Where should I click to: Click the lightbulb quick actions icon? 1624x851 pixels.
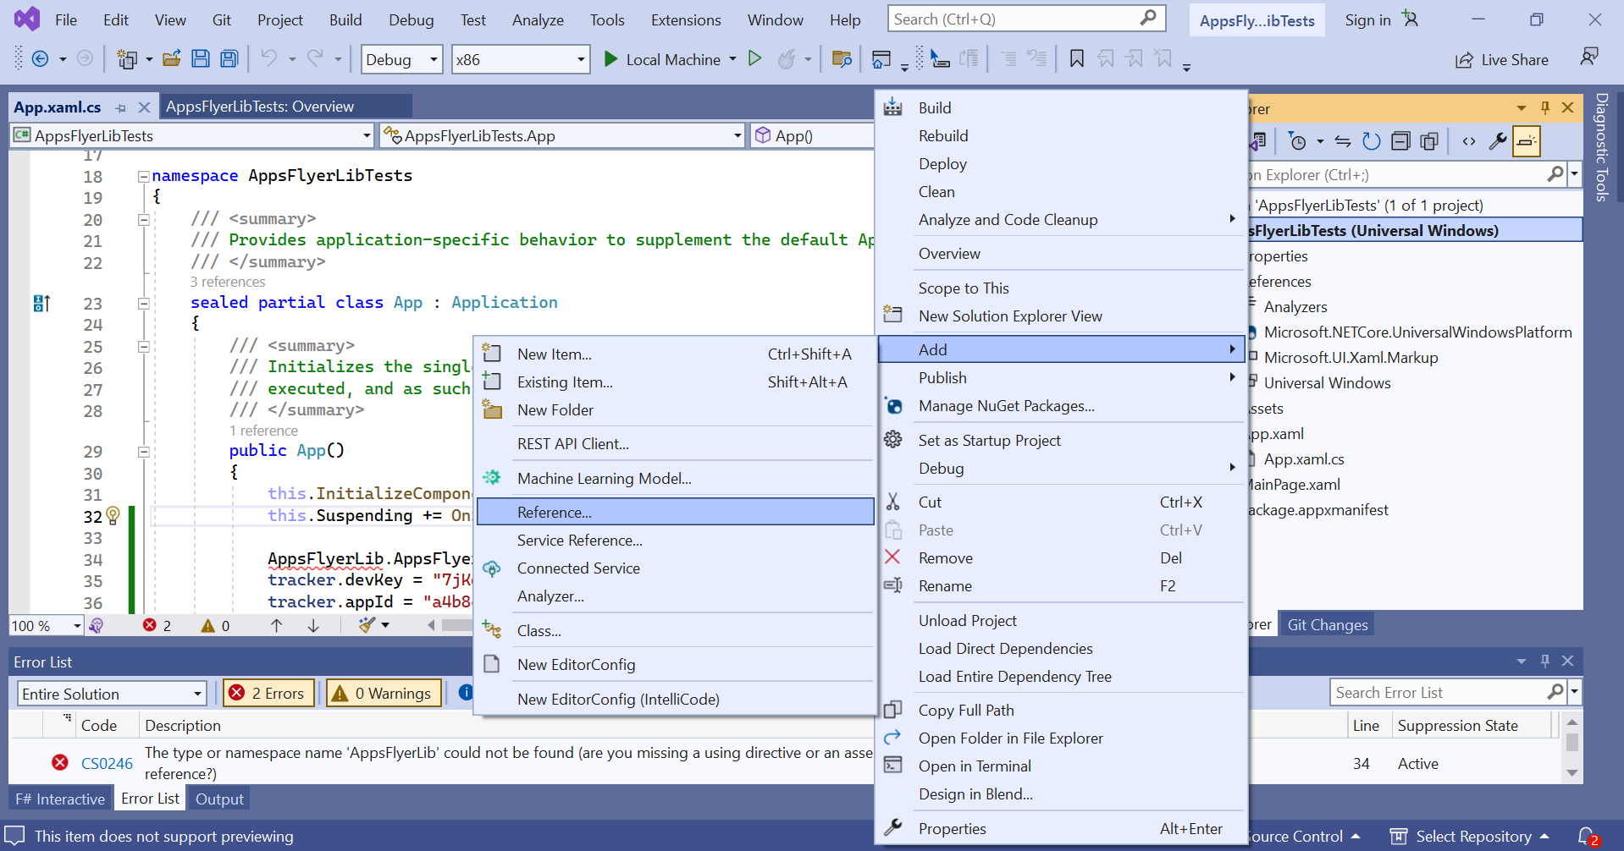[113, 515]
